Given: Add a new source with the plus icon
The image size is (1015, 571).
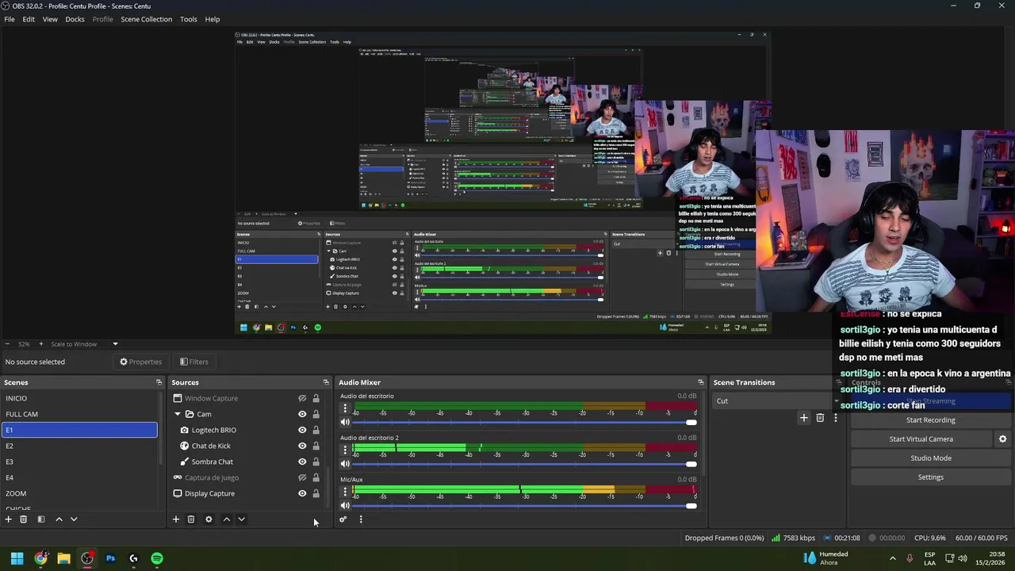Looking at the screenshot, I should [176, 519].
